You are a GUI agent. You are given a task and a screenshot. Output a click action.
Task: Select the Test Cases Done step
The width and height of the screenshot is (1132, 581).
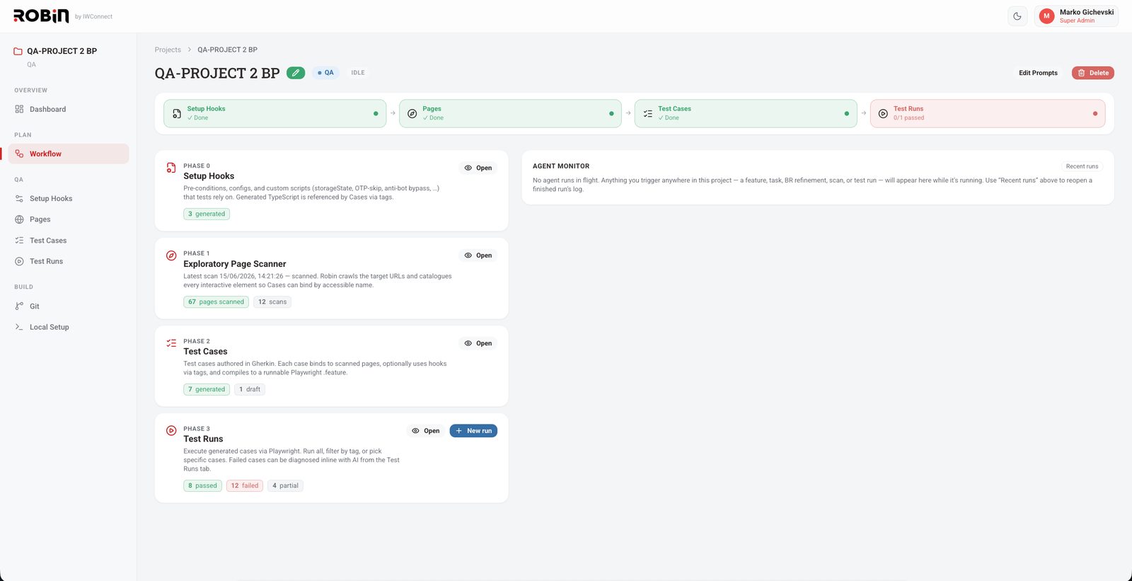click(746, 113)
